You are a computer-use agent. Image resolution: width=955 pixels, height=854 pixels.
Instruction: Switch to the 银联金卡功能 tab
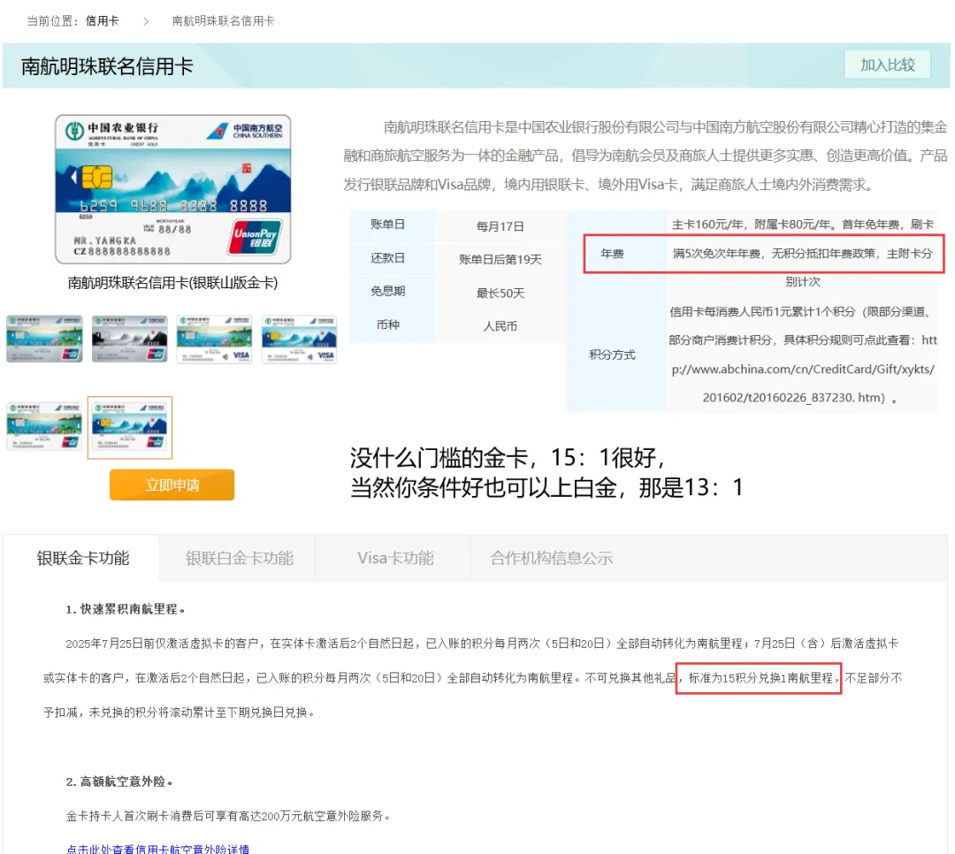click(83, 558)
